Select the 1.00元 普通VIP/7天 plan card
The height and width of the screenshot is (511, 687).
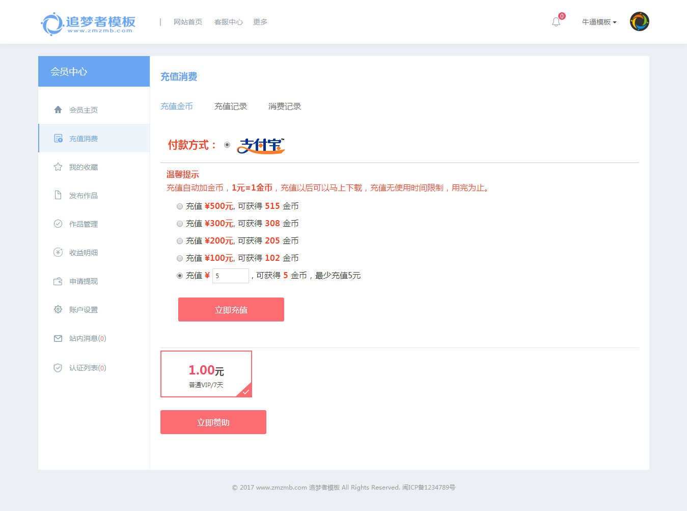coord(206,374)
